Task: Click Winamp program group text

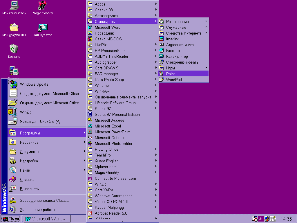Action: coord(102,86)
